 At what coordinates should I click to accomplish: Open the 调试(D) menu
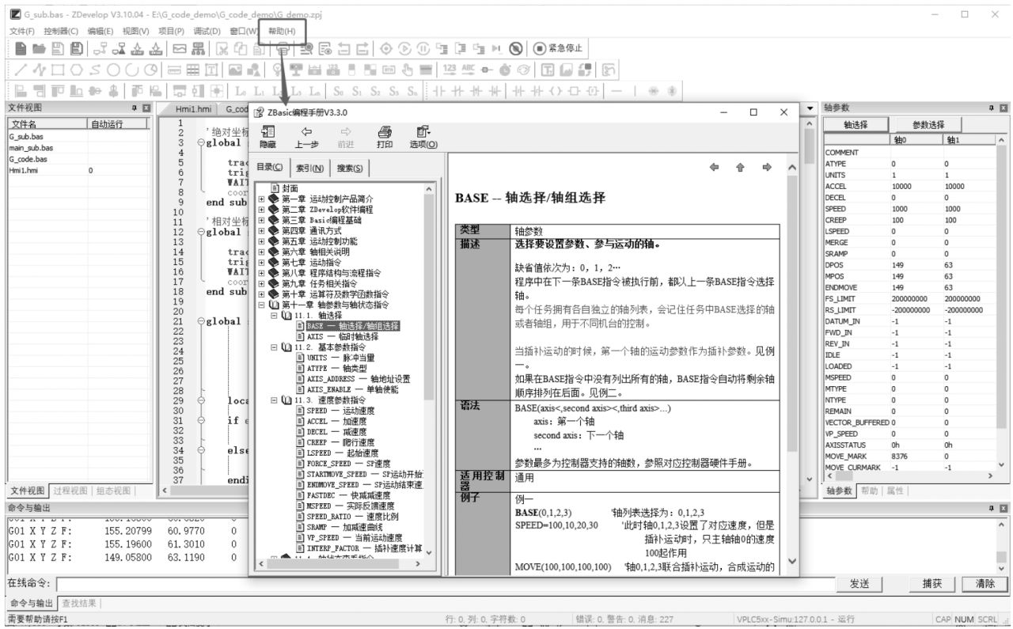coord(207,31)
